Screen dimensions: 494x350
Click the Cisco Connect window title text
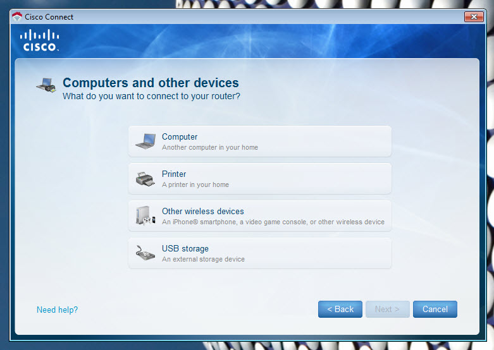49,17
